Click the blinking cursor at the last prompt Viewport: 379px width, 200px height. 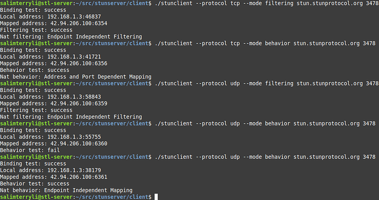tap(156, 197)
